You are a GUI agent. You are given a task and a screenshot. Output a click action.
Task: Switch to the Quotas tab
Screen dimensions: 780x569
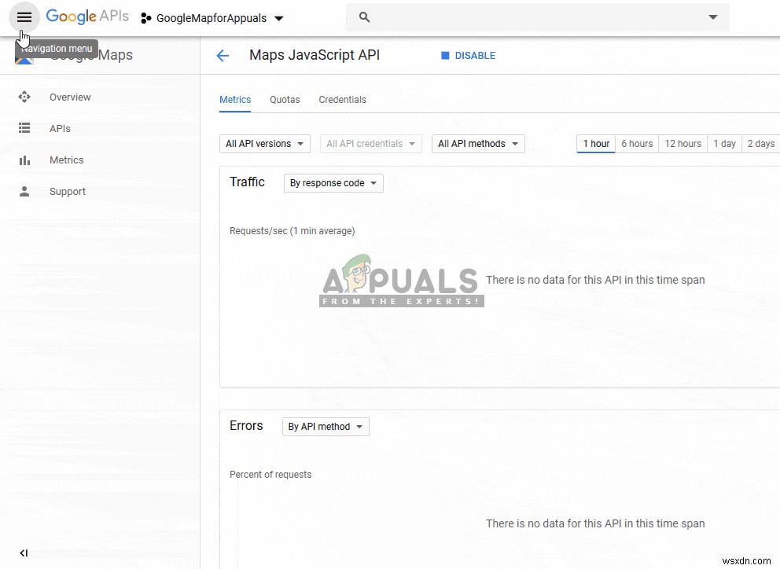pyautogui.click(x=284, y=100)
